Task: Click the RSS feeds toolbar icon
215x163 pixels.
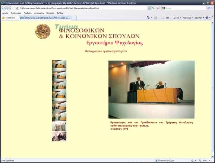Action: pos(155,18)
